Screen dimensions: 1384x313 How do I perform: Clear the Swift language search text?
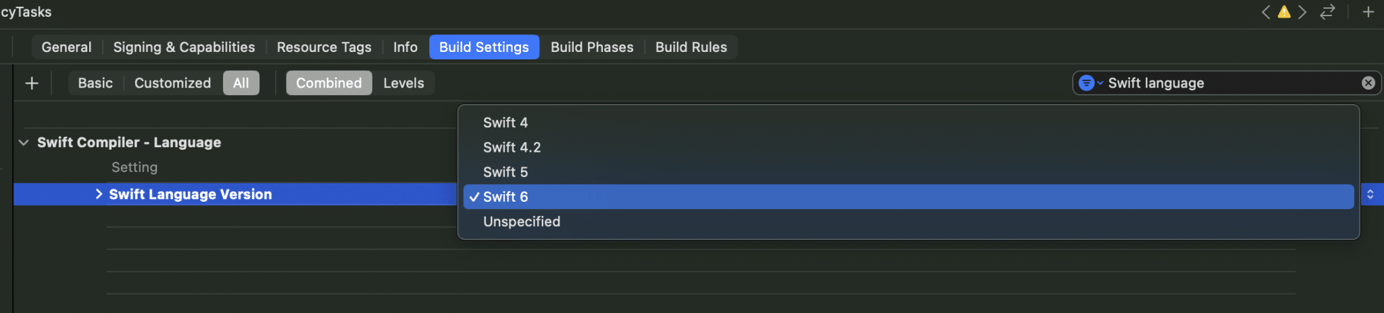point(1368,83)
